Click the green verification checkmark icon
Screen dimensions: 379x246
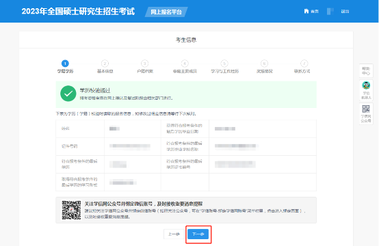pos(68,94)
